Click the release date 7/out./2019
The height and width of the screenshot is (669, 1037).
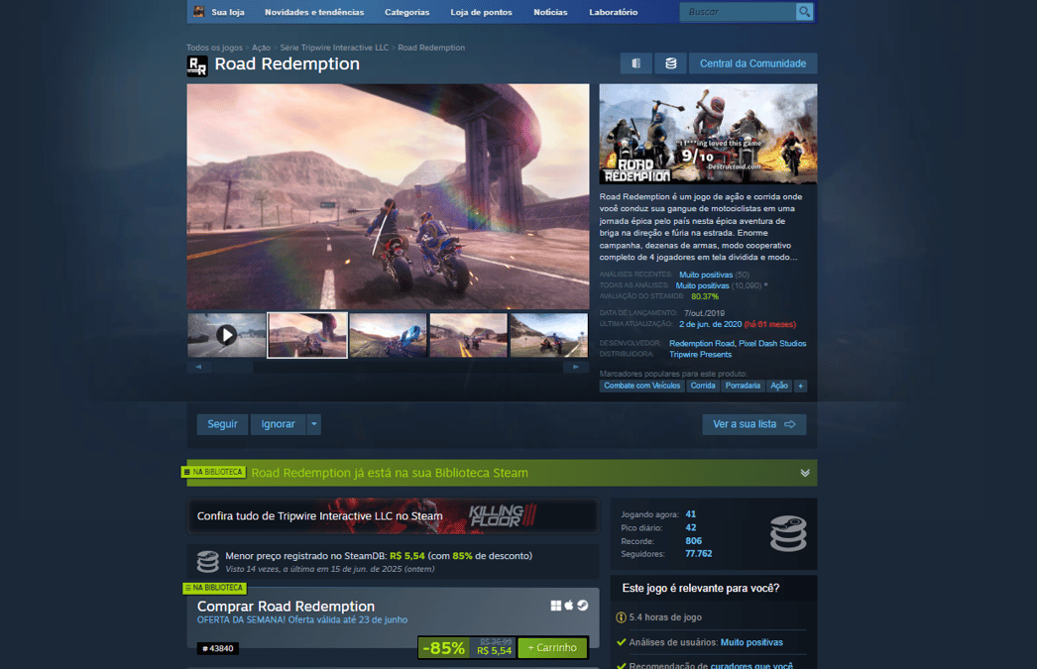click(x=704, y=313)
